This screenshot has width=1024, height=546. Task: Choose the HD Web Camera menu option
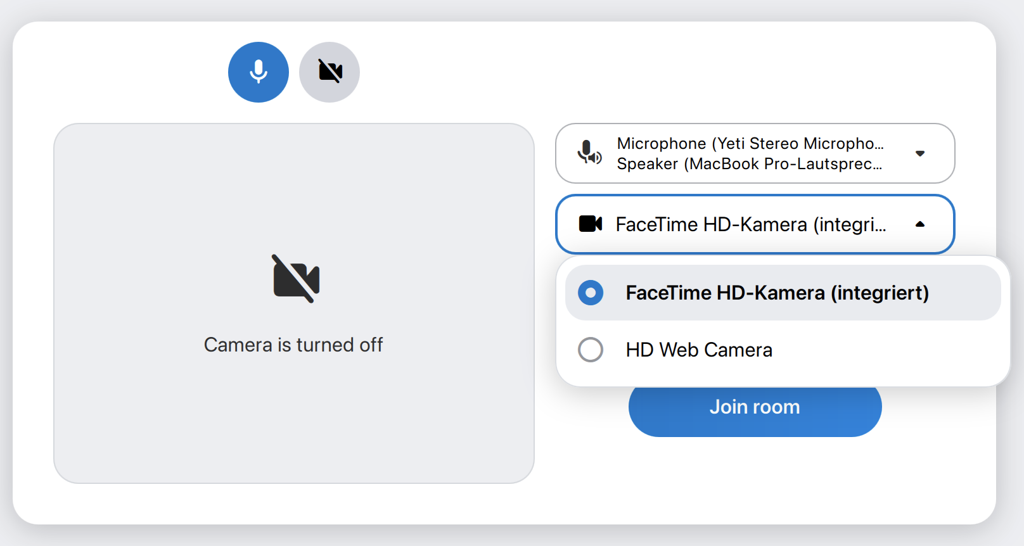tap(699, 350)
